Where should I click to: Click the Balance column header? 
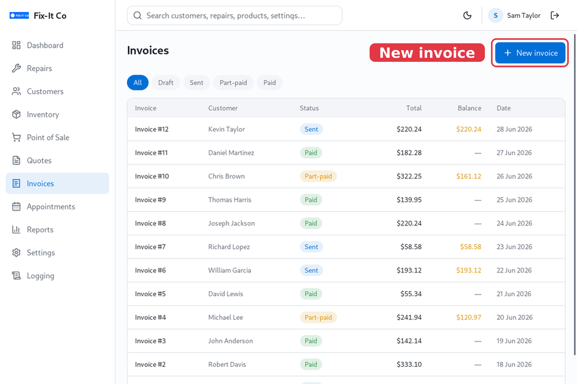[469, 108]
